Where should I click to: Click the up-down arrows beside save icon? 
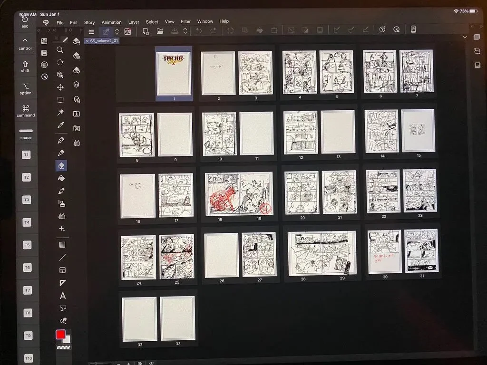click(x=185, y=31)
